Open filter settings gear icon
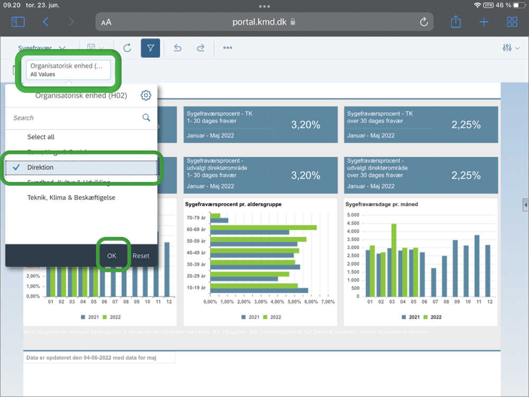The image size is (529, 397). coord(145,95)
